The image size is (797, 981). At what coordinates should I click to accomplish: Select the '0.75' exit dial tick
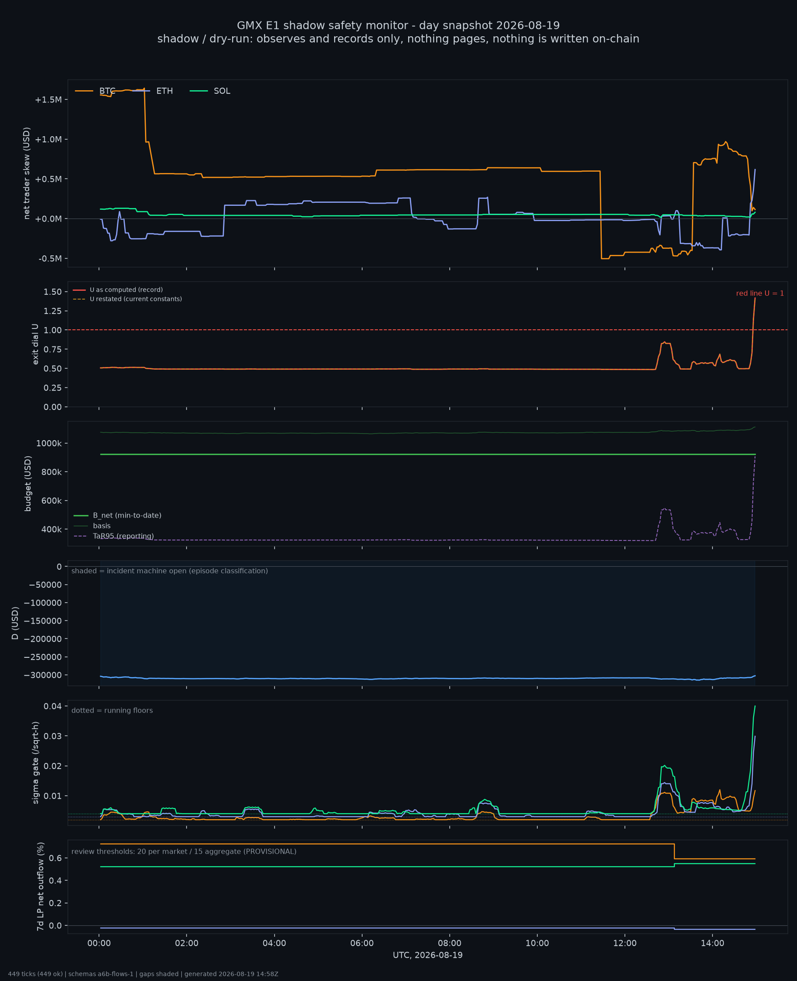coord(53,349)
